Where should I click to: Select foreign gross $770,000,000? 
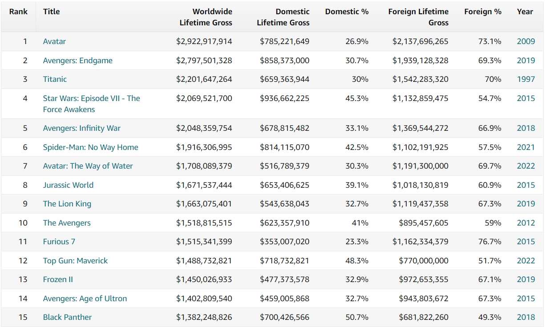[x=424, y=261]
